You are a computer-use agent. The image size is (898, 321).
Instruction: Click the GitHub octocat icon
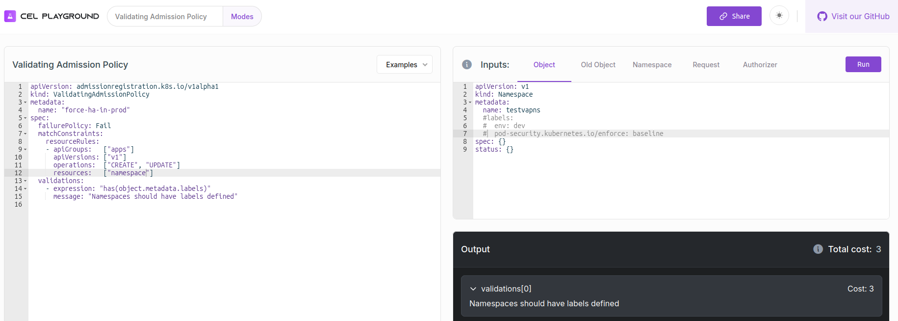822,16
